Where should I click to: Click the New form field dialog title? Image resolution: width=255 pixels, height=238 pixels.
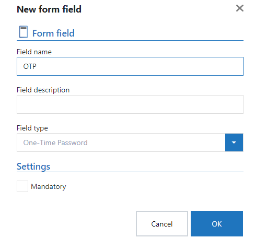click(x=49, y=9)
